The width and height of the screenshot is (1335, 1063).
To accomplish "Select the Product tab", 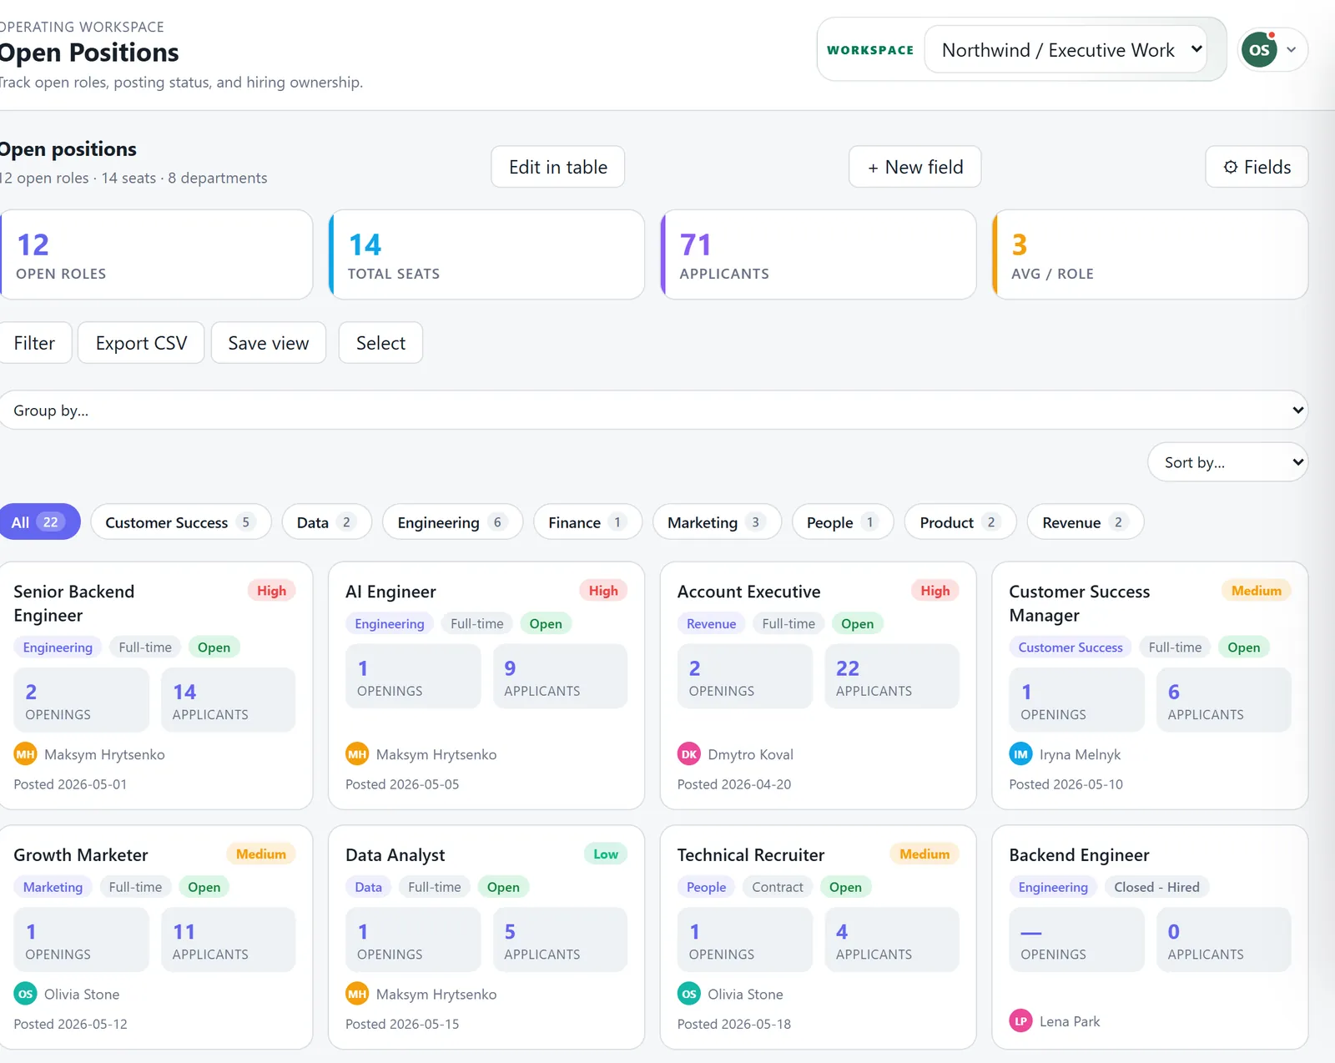I will pyautogui.click(x=960, y=522).
